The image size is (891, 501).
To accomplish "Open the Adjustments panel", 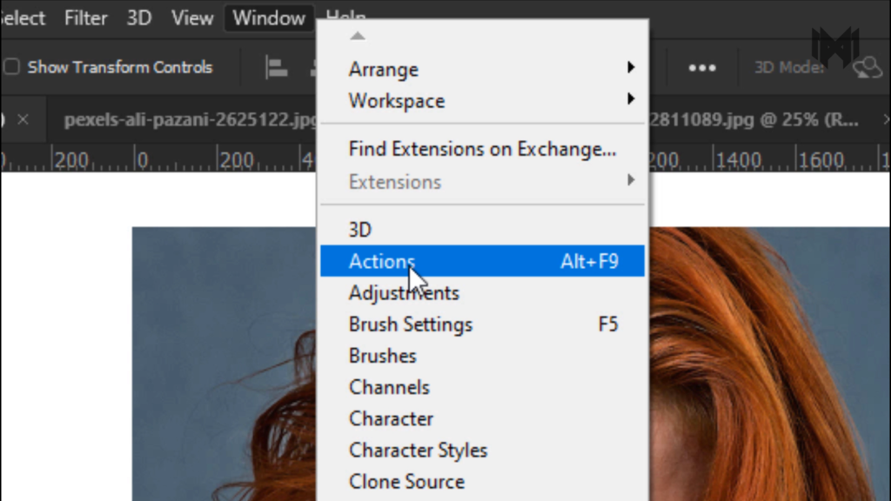I will coord(482,293).
